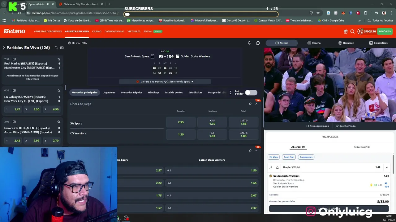Open the chat bubble icon above the scoreboard
This screenshot has height=222, width=396.
tap(258, 43)
